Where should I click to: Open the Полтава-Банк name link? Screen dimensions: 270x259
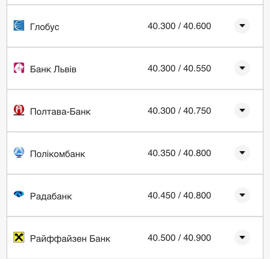pyautogui.click(x=60, y=111)
